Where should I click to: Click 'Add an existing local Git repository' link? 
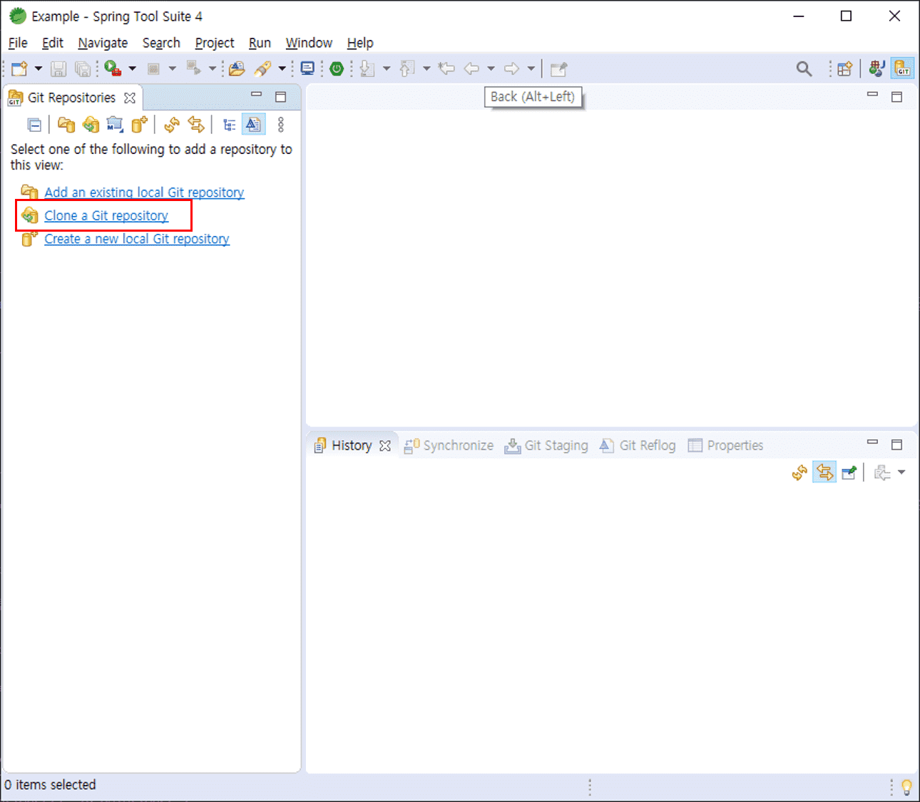click(x=144, y=192)
